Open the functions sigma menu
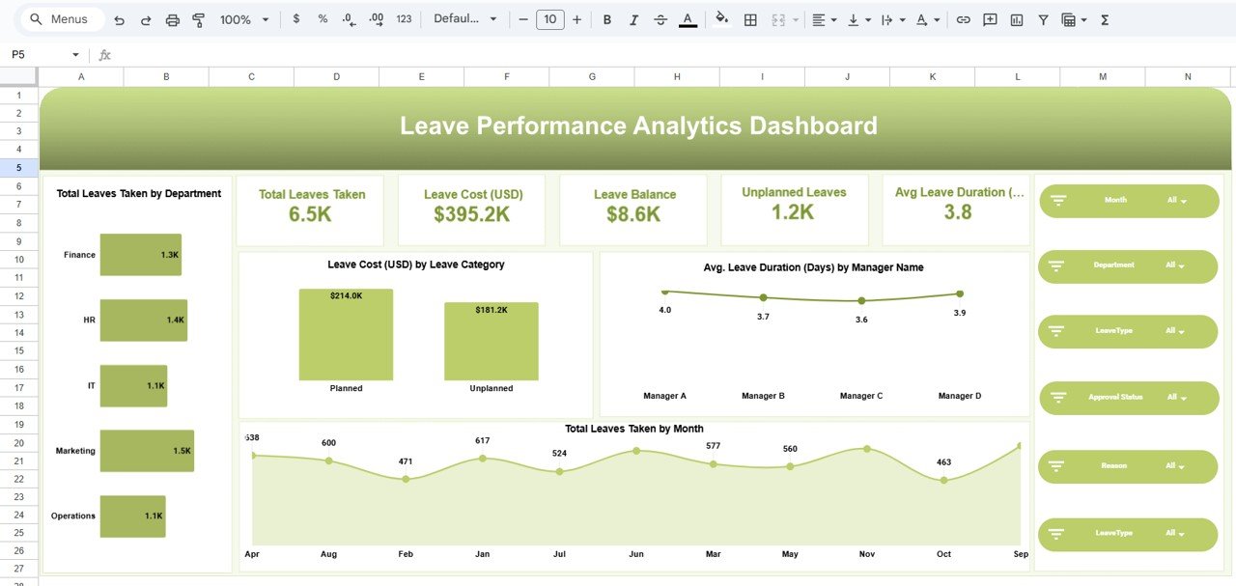Image resolution: width=1236 pixels, height=586 pixels. (x=1104, y=19)
